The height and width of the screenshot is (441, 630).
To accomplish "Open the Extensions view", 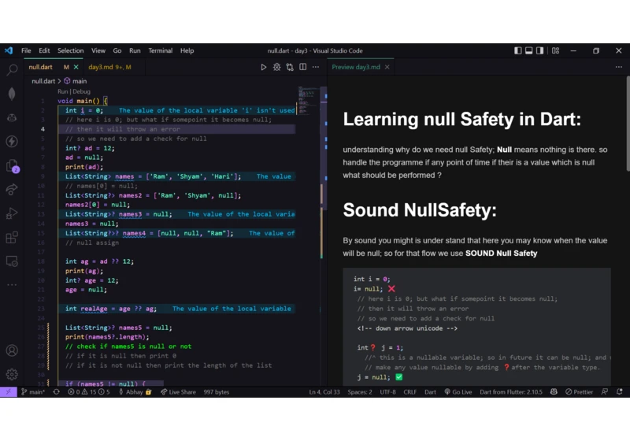I will point(12,237).
